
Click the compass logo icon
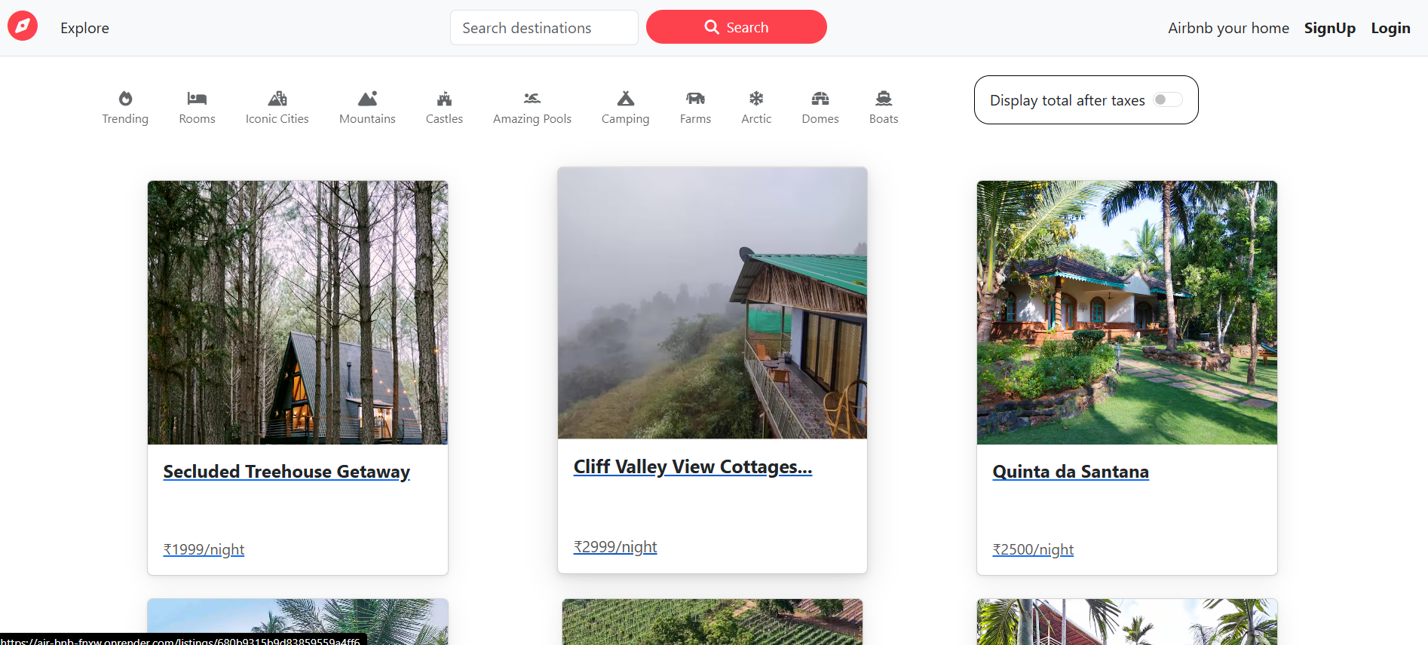click(x=23, y=26)
